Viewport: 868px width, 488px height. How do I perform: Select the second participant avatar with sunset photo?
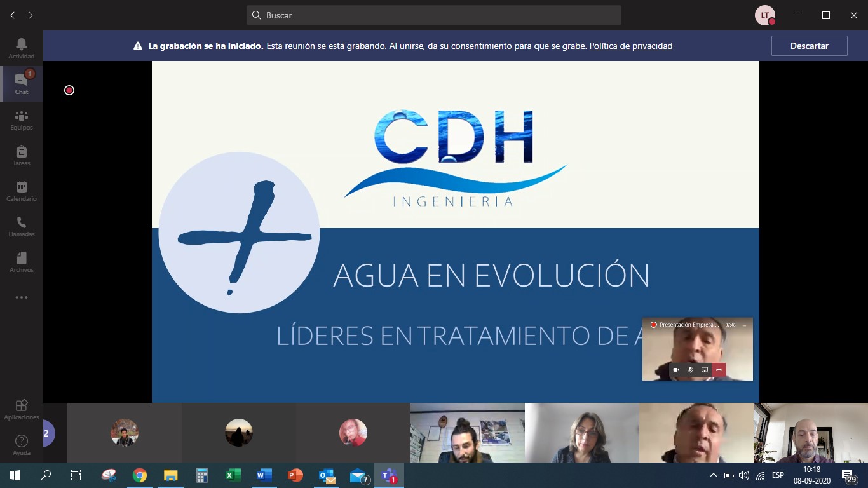click(x=239, y=433)
